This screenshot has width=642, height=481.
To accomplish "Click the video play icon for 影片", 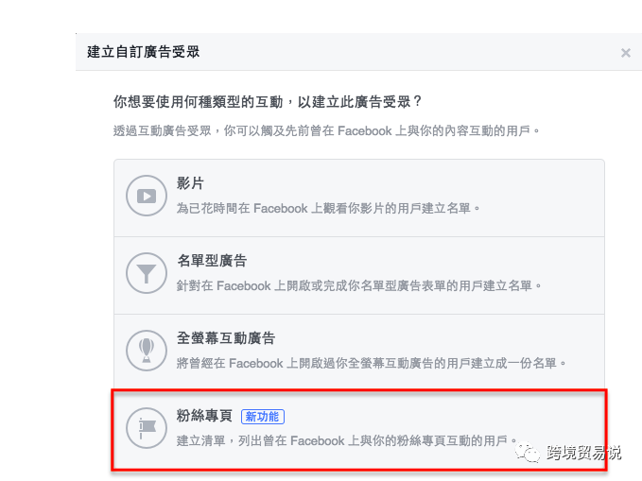I will tap(147, 196).
